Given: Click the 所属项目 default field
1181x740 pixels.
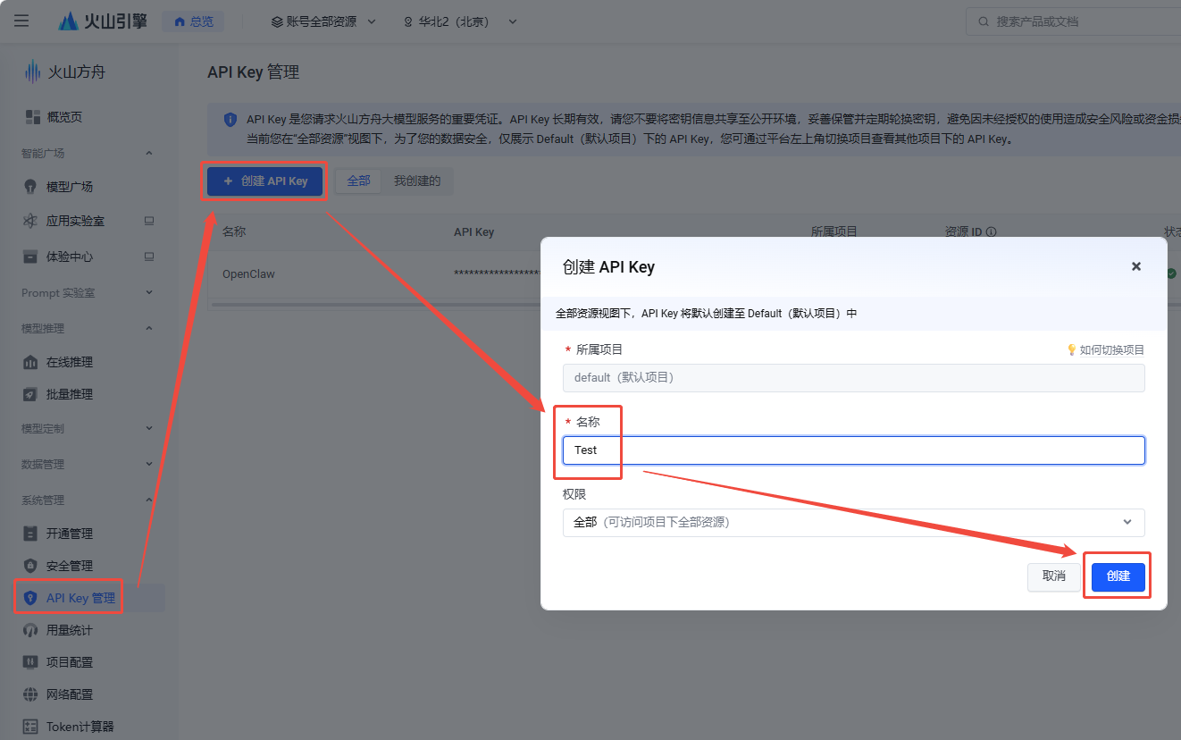Looking at the screenshot, I should [853, 378].
